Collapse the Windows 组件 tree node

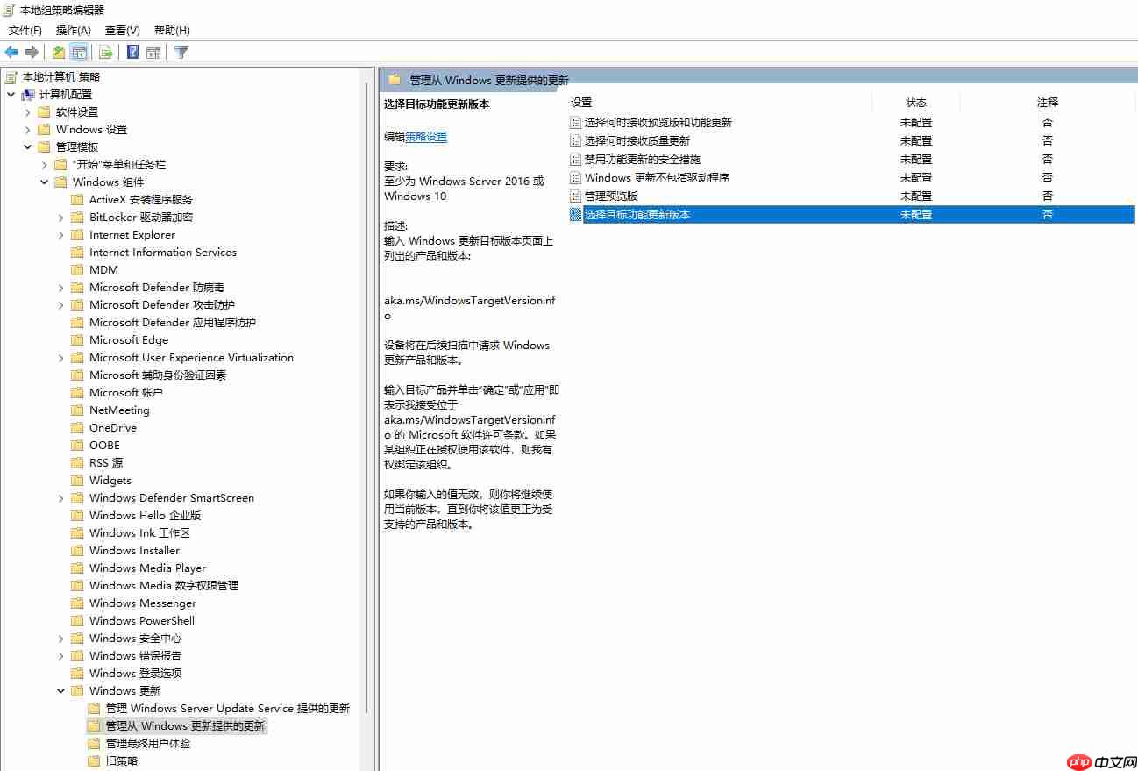point(44,182)
